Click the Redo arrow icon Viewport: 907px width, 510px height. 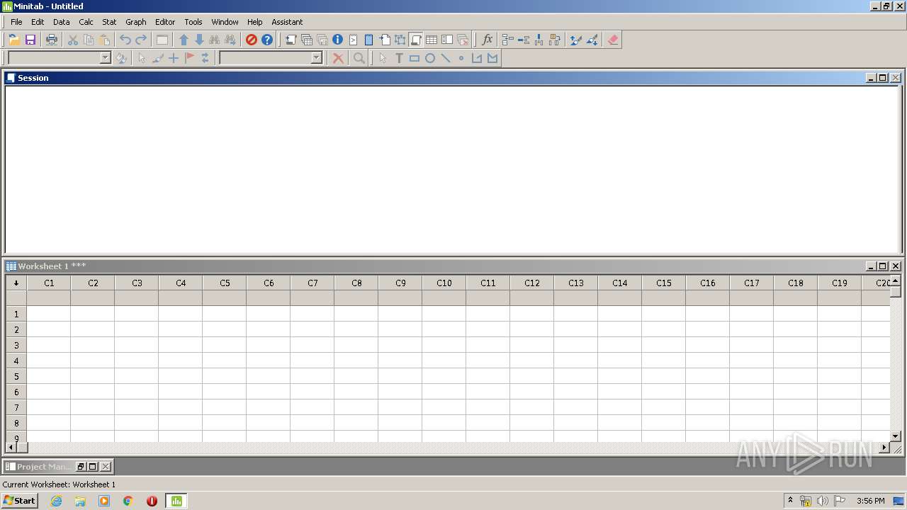pos(141,40)
